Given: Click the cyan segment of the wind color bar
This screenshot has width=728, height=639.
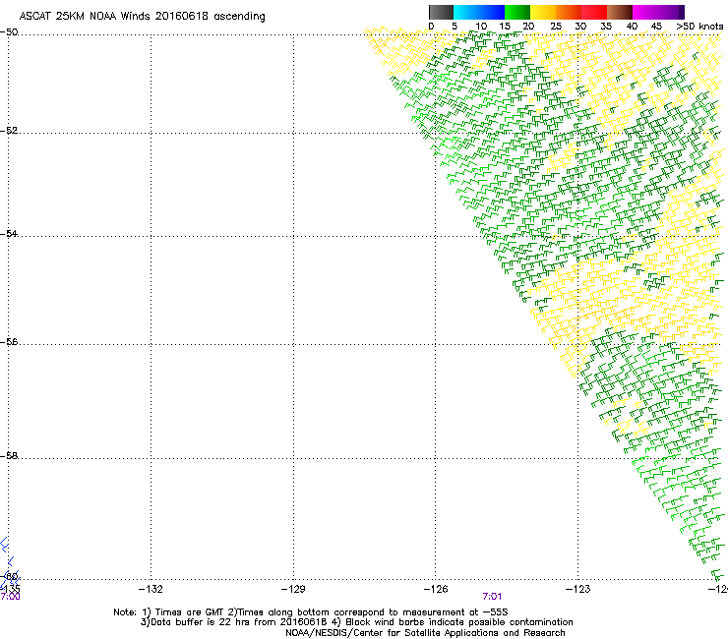Looking at the screenshot, I should point(466,12).
